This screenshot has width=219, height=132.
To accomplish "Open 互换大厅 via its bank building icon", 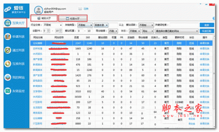I will (8, 23).
